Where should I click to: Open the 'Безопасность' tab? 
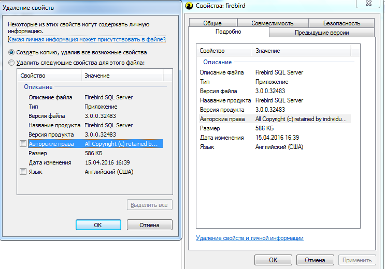[341, 23]
